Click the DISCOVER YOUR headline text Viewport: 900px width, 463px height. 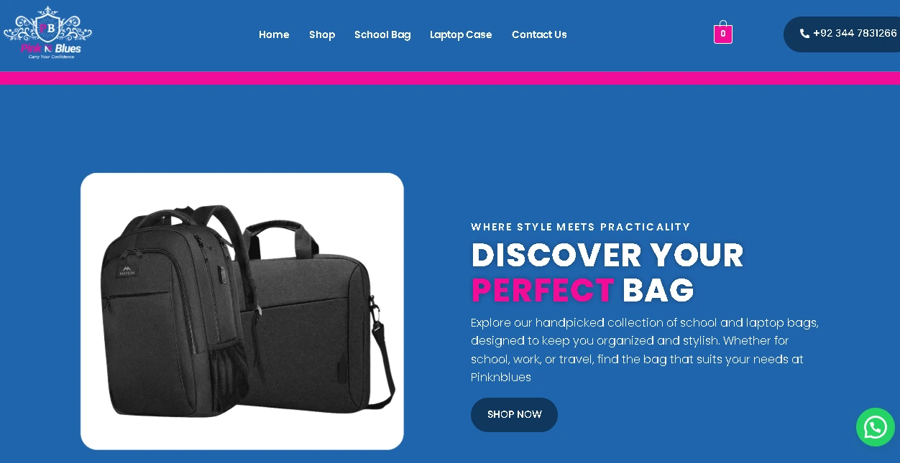click(x=607, y=256)
